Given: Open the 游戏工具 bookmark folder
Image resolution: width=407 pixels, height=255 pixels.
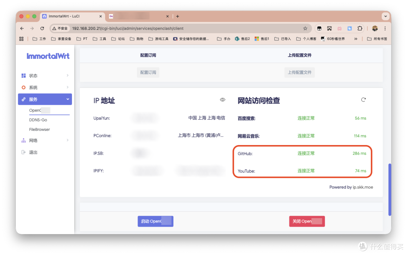Looking at the screenshot, I should click(x=159, y=39).
